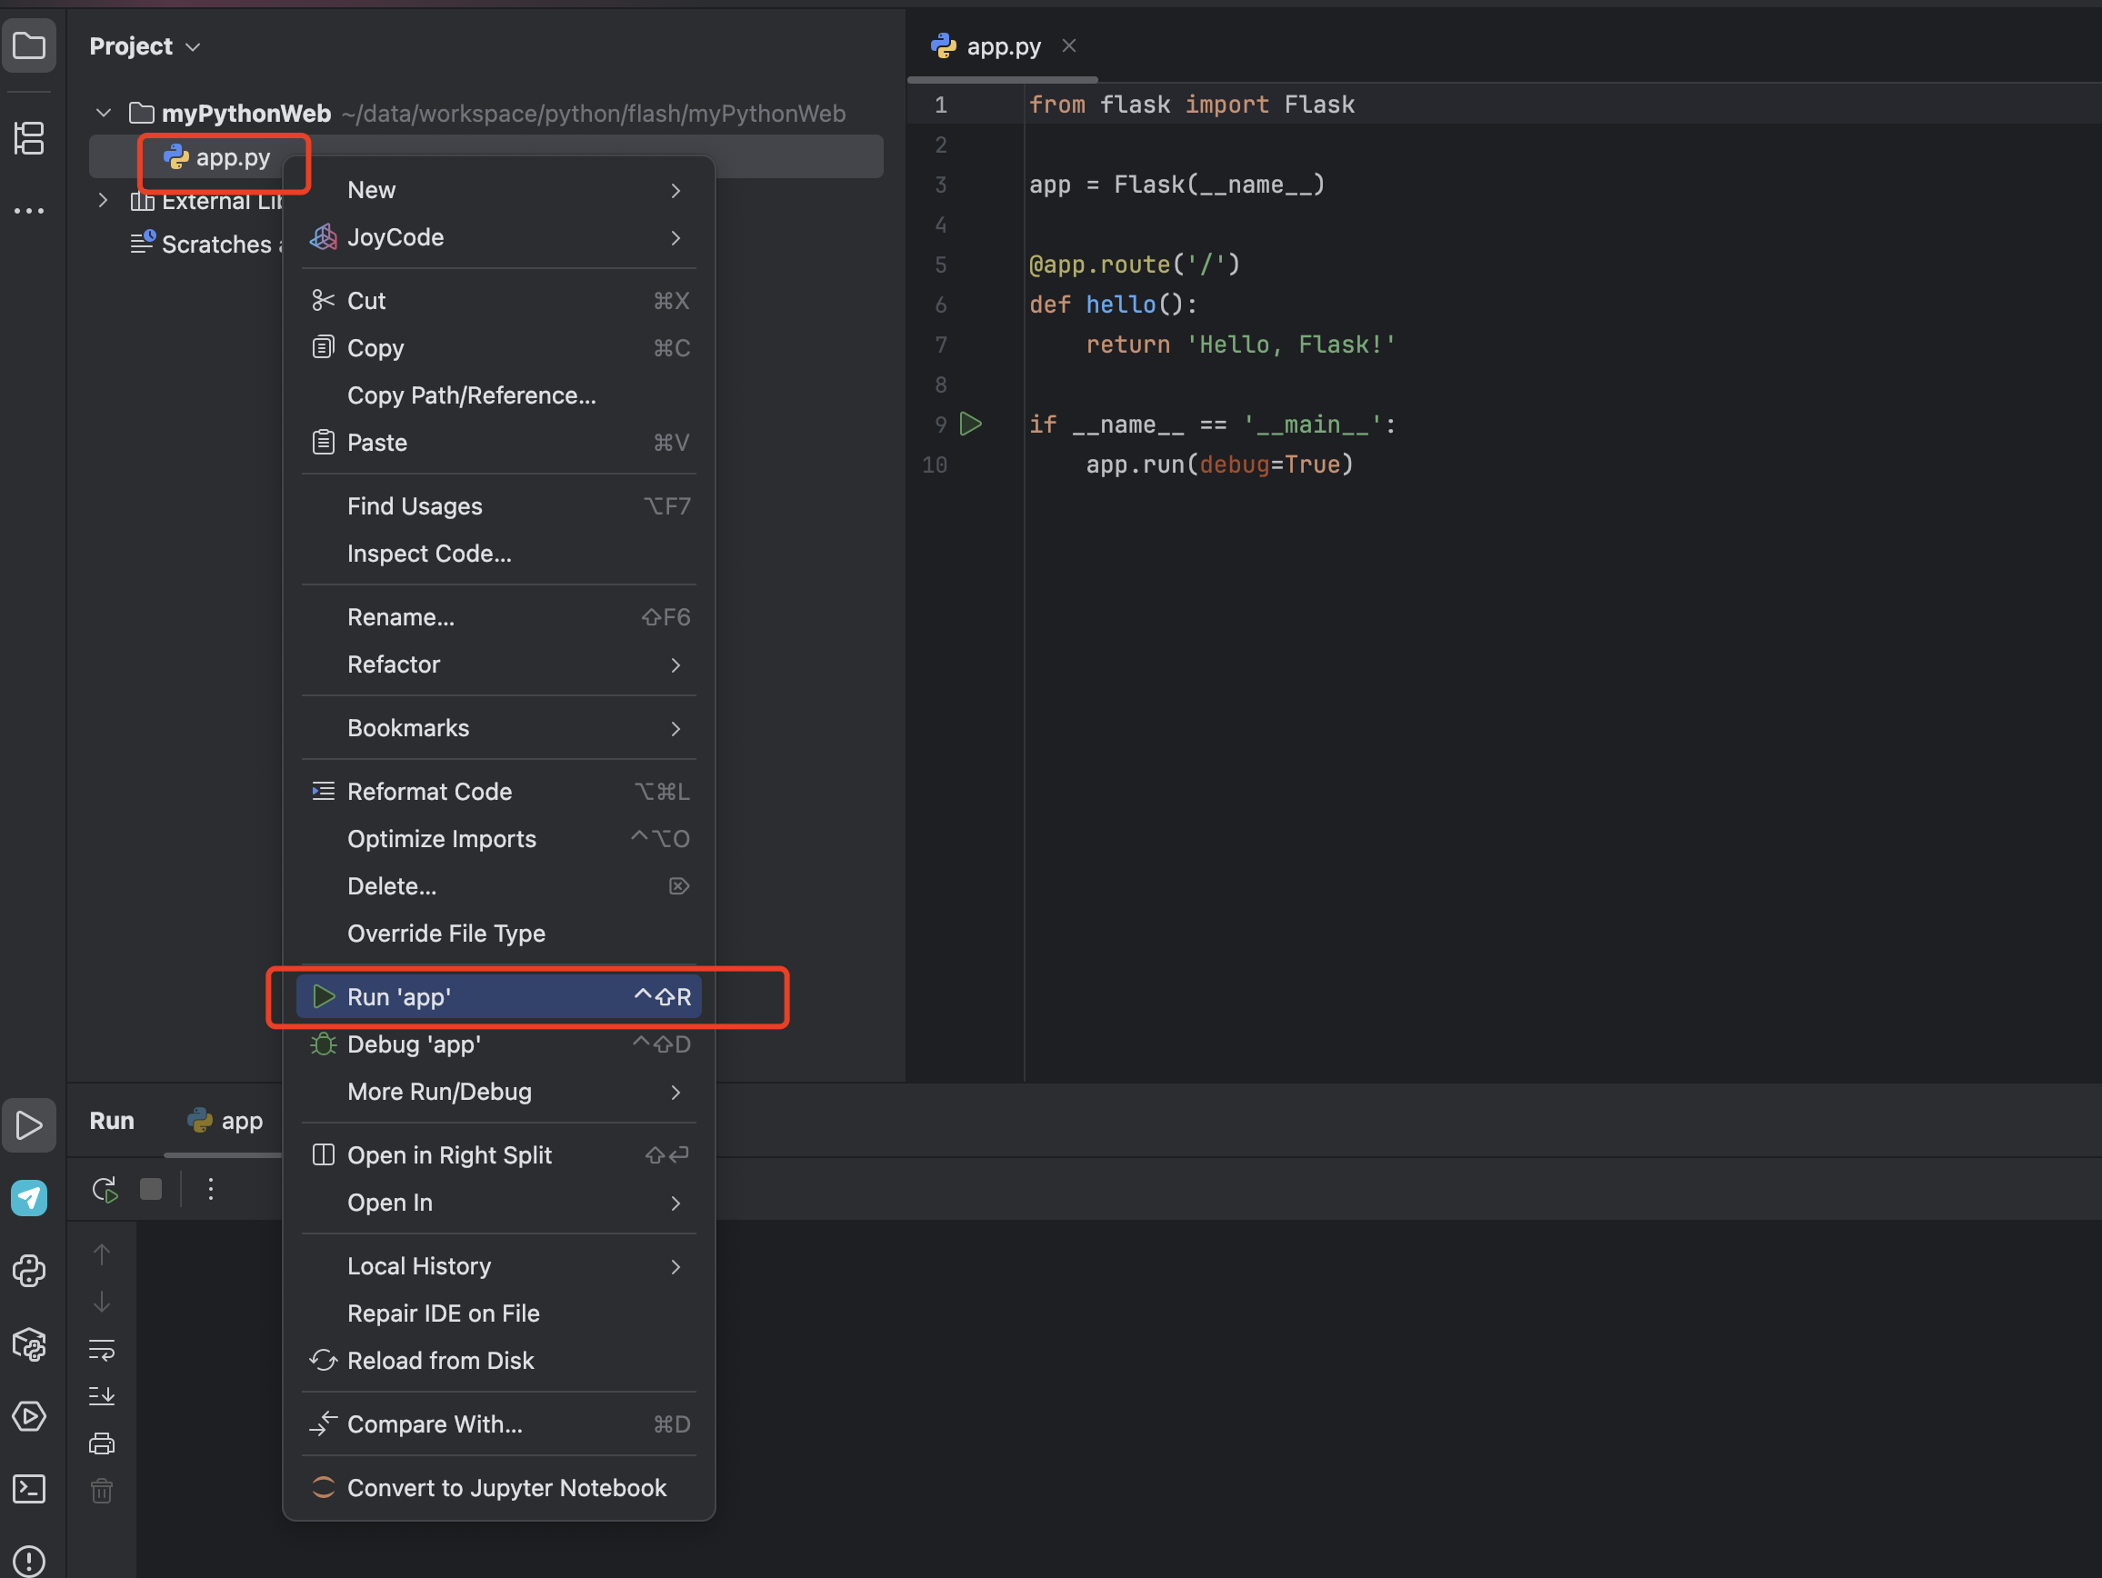Open the Python Packages tool window

[29, 1344]
